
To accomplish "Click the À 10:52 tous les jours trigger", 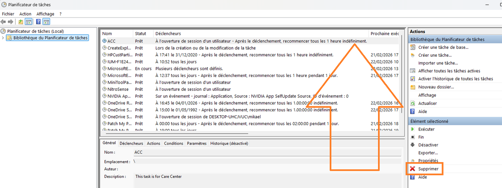I will tap(176, 62).
